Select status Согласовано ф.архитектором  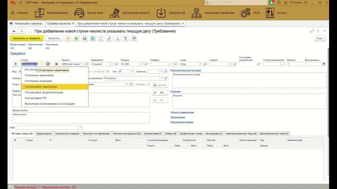point(55,92)
